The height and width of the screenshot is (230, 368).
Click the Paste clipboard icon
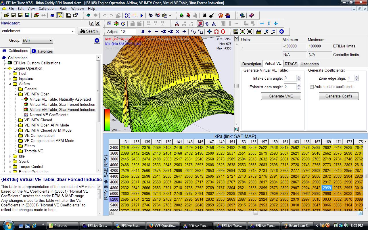click(164, 16)
